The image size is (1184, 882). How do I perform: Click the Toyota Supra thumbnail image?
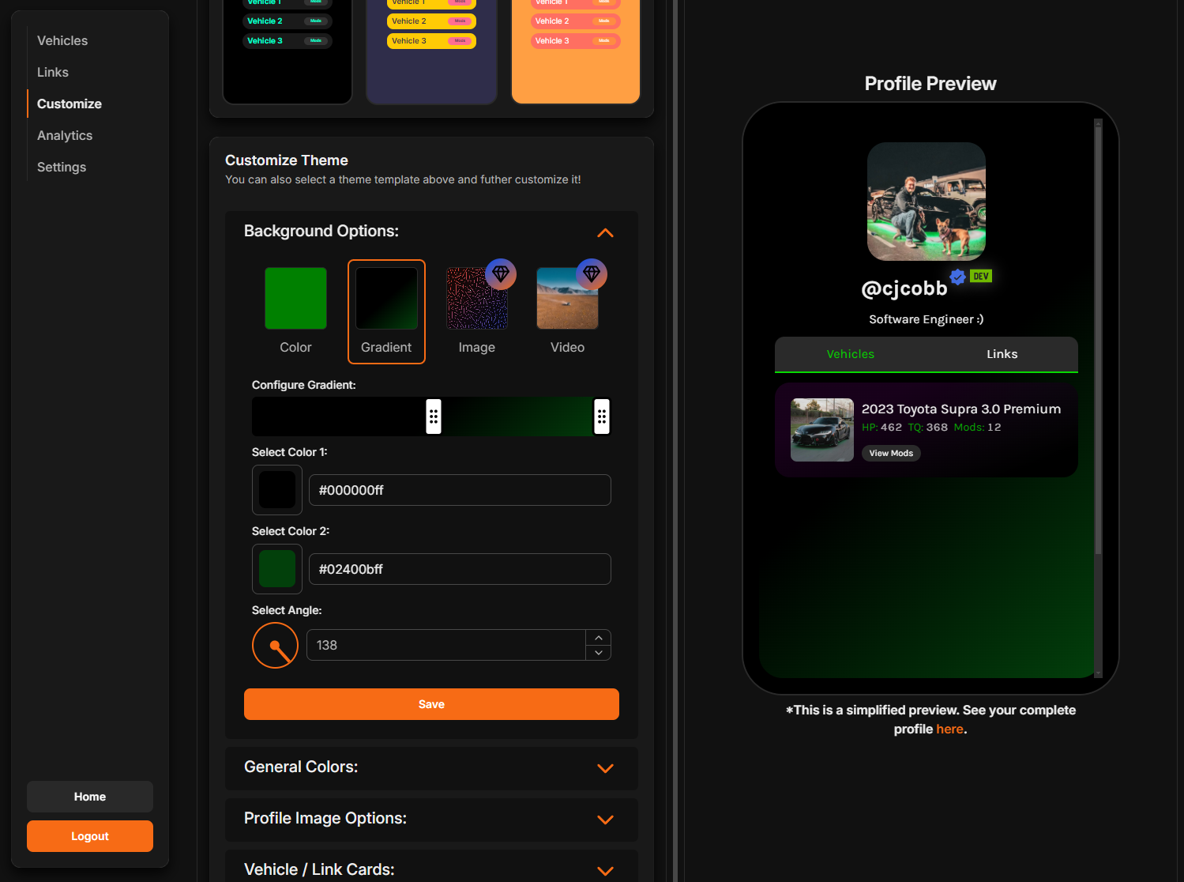822,430
